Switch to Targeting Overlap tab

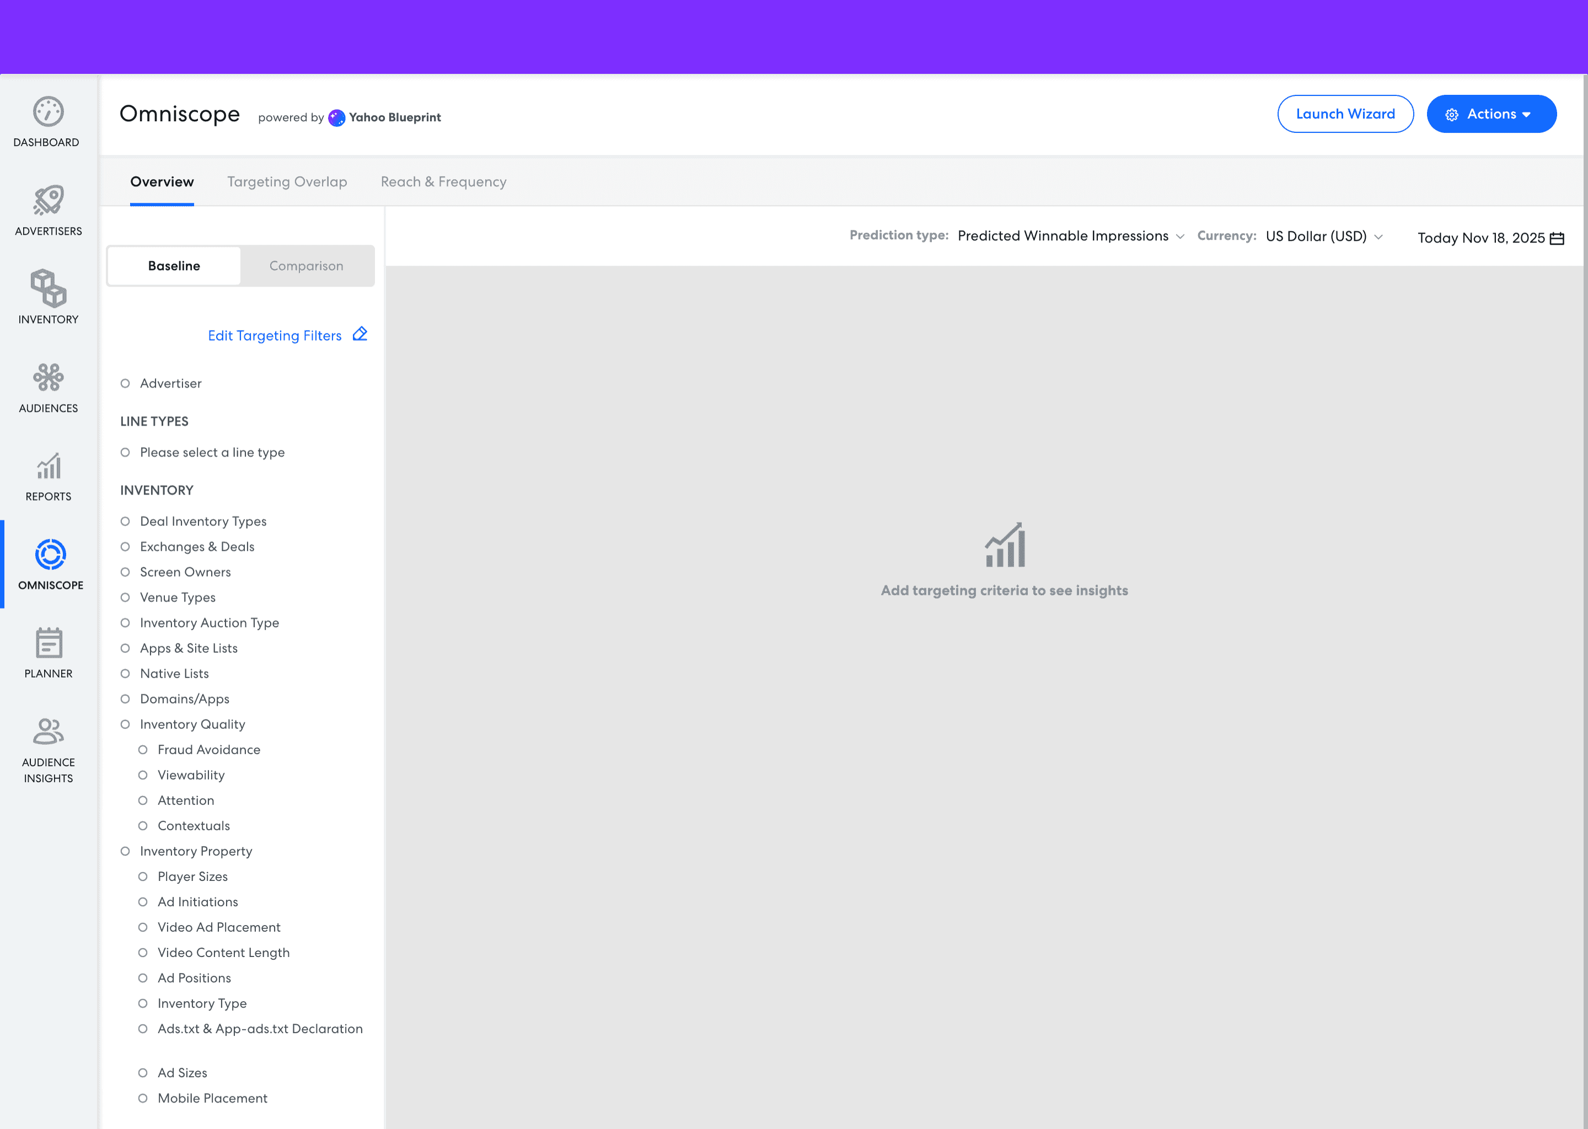(x=287, y=182)
